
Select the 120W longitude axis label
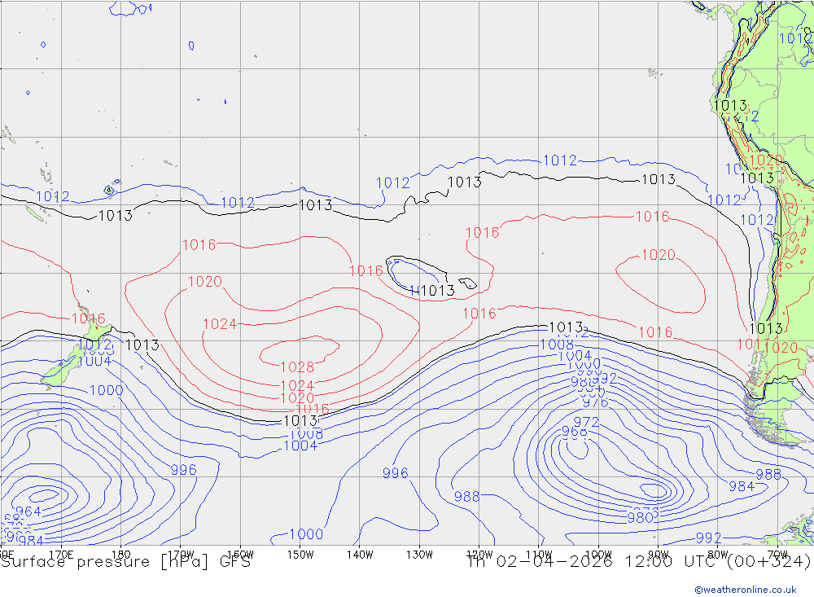(x=479, y=555)
